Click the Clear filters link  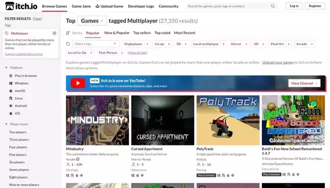click(x=37, y=18)
